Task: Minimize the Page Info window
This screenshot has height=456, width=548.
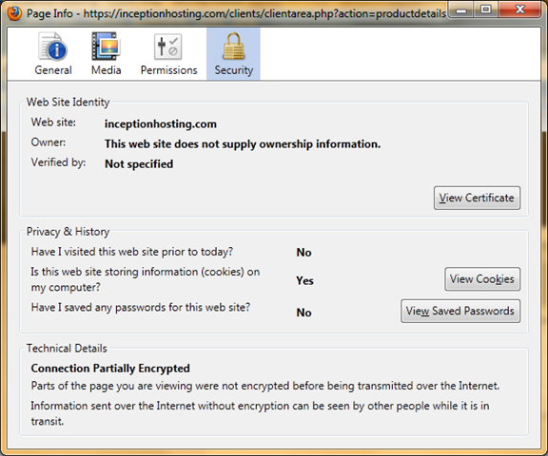Action: (461, 10)
